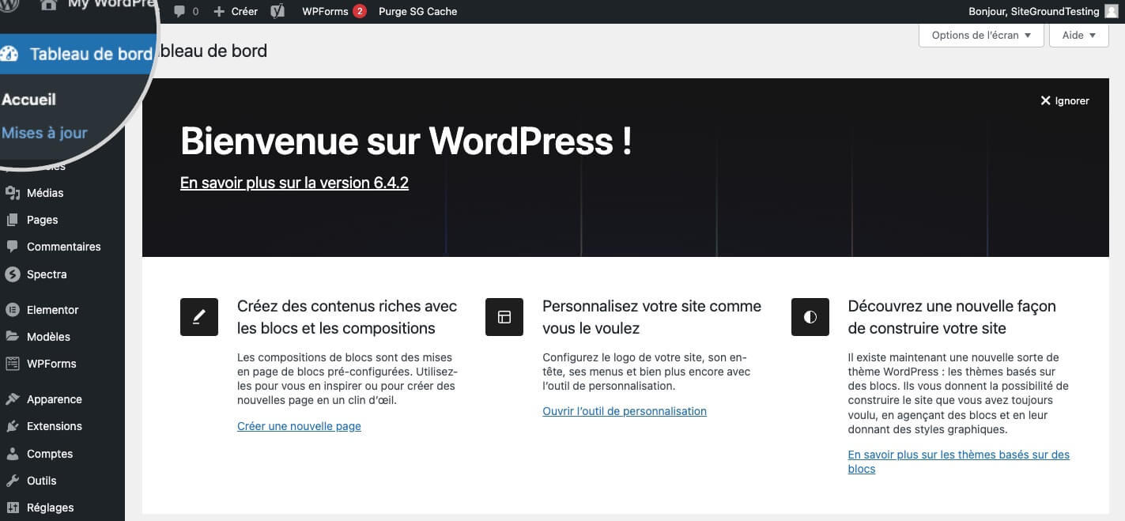Open the Apparence paintbrush icon
The width and height of the screenshot is (1125, 521).
tap(12, 399)
